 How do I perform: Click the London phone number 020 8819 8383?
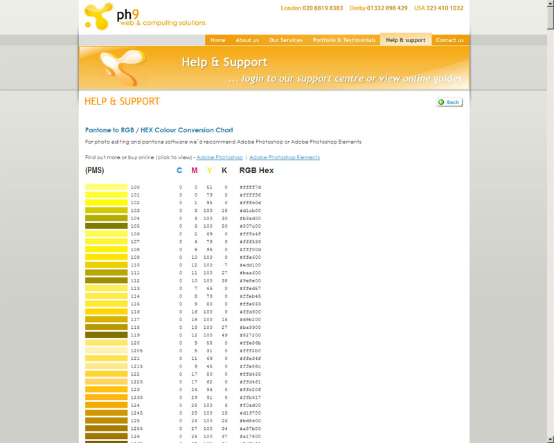tap(323, 8)
